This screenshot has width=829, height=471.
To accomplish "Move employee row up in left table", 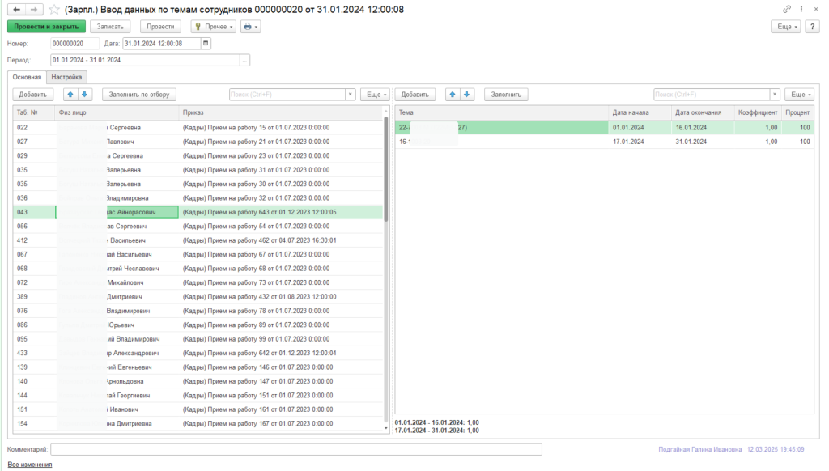I will [70, 95].
